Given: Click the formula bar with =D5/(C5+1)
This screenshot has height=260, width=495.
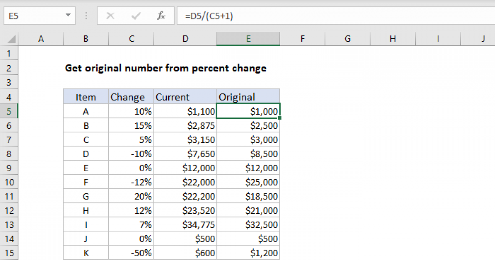Looking at the screenshot, I should [x=330, y=16].
